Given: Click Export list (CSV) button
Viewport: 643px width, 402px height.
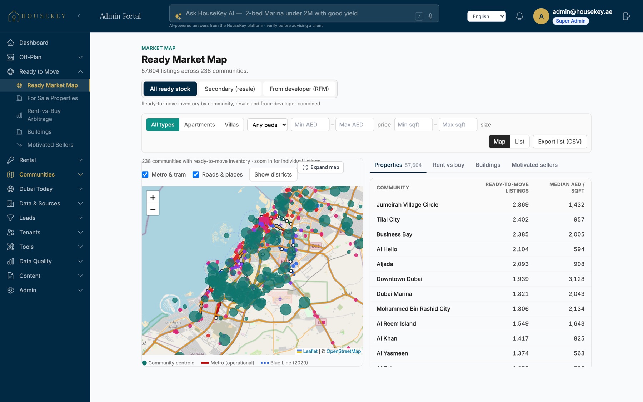Looking at the screenshot, I should tap(560, 142).
